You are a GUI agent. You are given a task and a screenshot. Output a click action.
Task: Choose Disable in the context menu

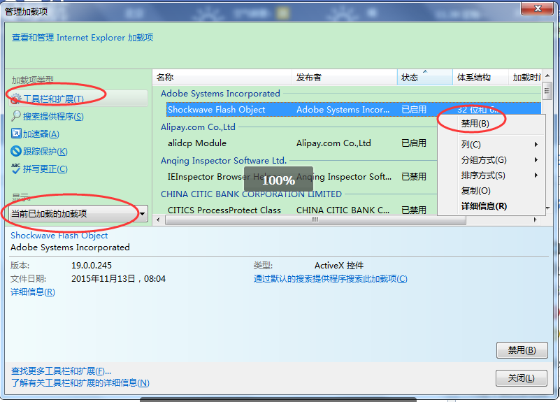coord(475,123)
